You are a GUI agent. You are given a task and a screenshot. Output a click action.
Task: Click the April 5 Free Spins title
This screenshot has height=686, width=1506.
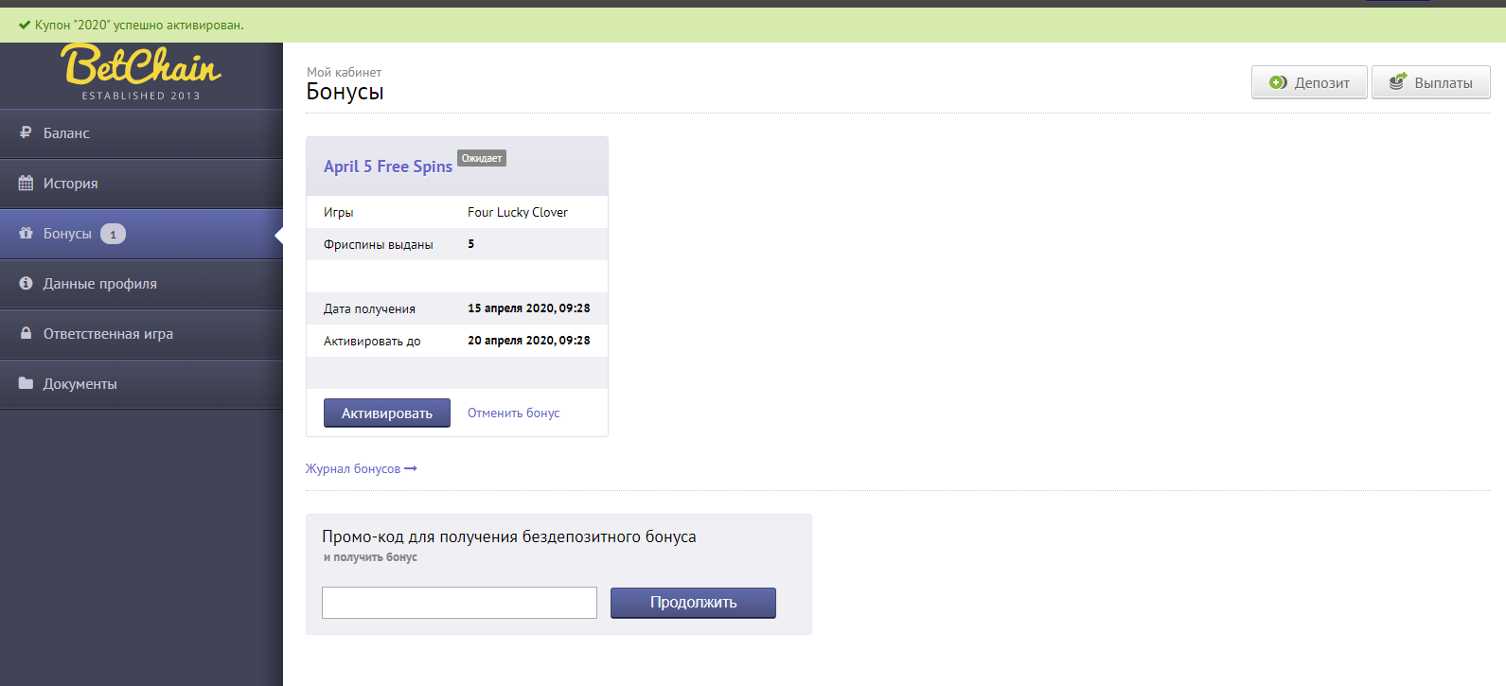(x=388, y=167)
